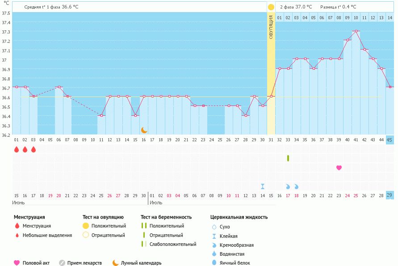The width and height of the screenshot is (398, 266).
Task: Click the green pregnancy test marker on day 33
Action: tap(288, 158)
